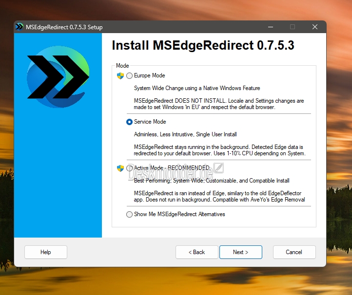
Task: Click 'System Wide Change using a Native Windows Feature' text
Action: coord(197,88)
